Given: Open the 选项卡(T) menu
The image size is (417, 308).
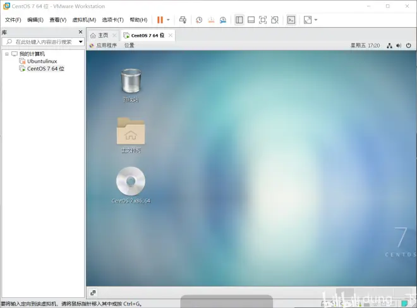Looking at the screenshot, I should point(112,20).
